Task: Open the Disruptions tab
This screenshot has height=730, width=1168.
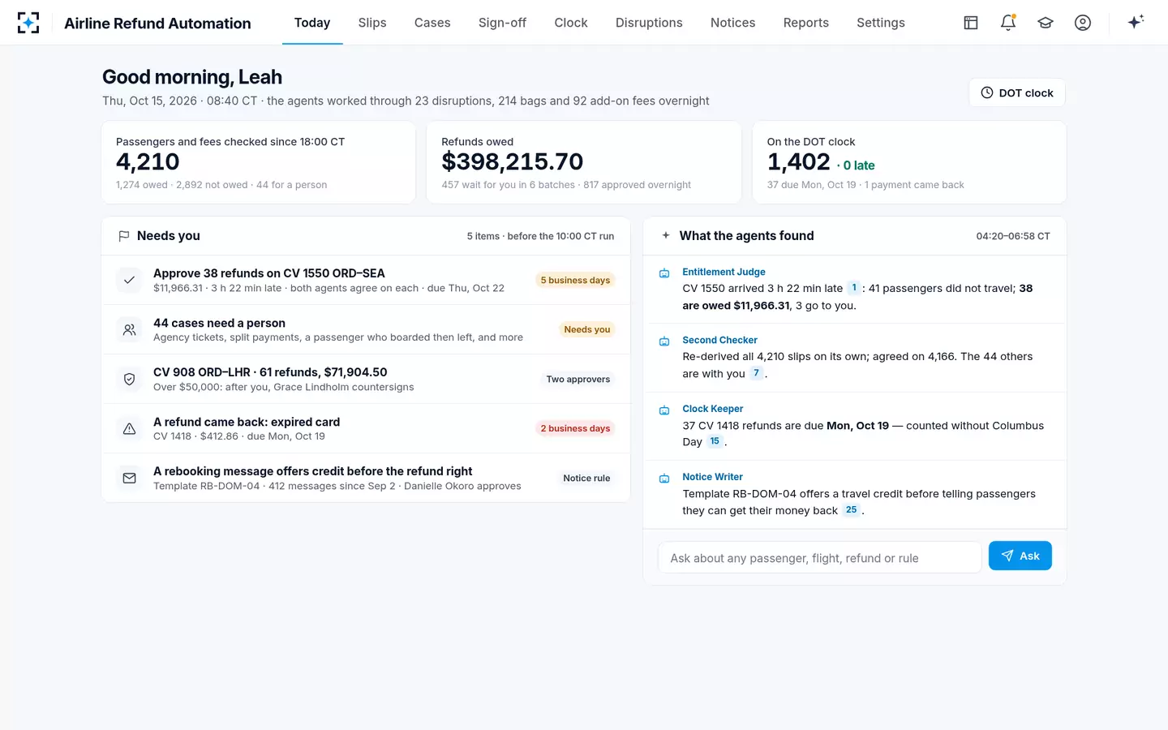Action: (x=649, y=23)
